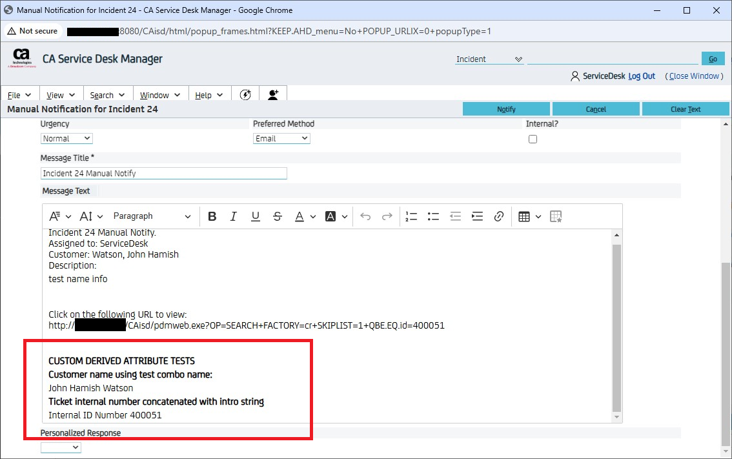Click the table icon with star

[556, 217]
